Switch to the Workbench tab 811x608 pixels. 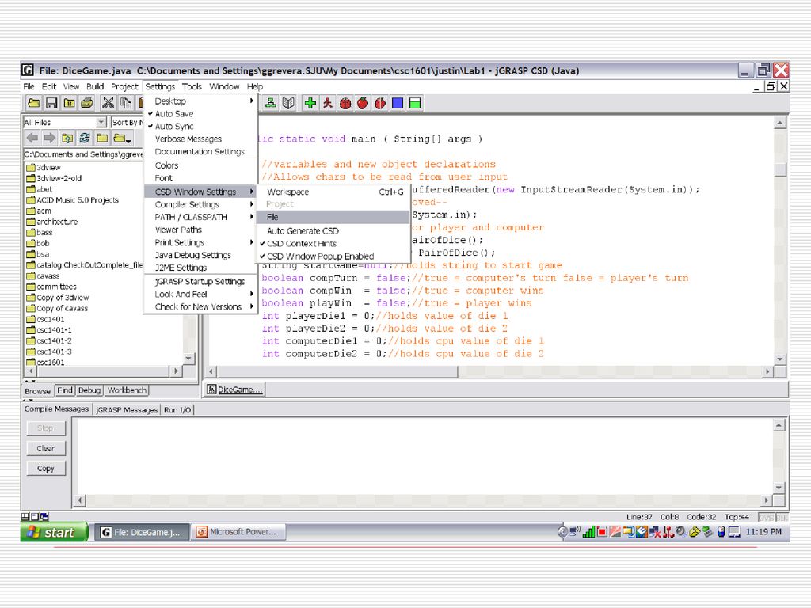[127, 390]
